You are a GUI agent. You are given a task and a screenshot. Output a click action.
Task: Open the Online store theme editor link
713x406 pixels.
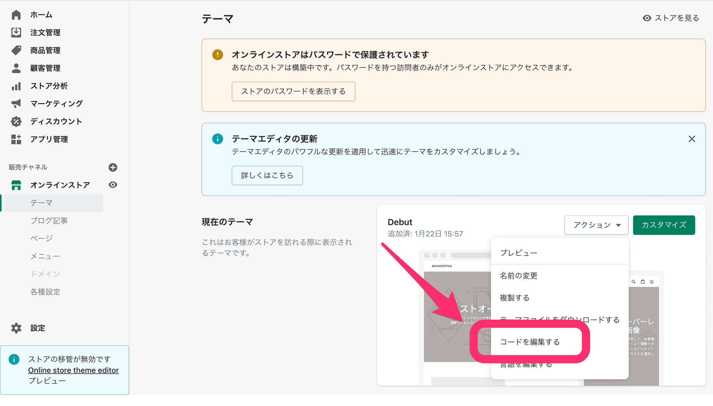pyautogui.click(x=73, y=370)
